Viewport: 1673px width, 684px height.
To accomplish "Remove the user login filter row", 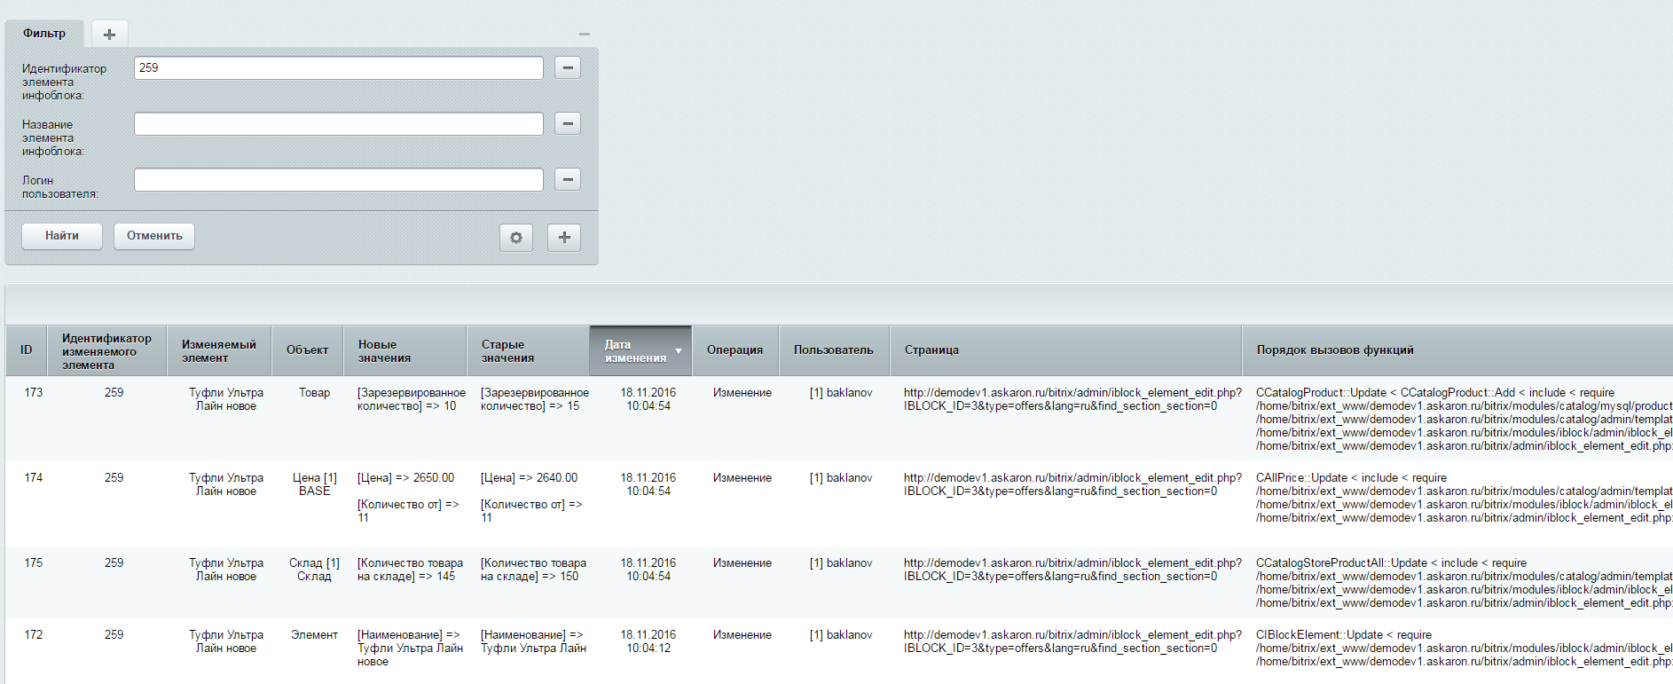I will coord(568,179).
